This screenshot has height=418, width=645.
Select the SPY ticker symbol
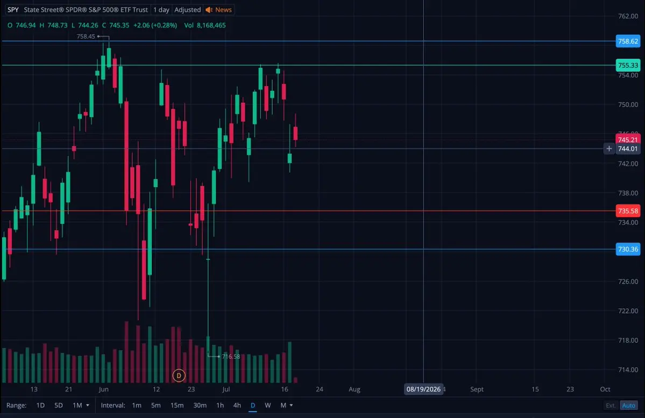click(x=13, y=10)
